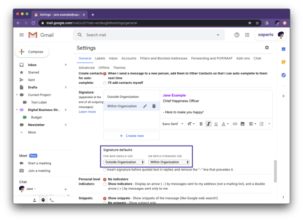Collapse the Current Project label
Viewport: 303px width, 221px height.
tap(17, 95)
